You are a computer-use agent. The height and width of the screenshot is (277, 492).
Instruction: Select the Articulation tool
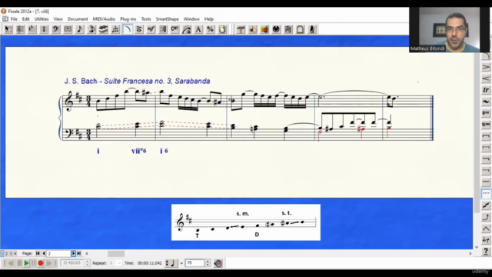[x=139, y=29]
